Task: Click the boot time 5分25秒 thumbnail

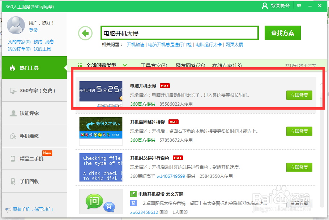Action: tap(101, 94)
